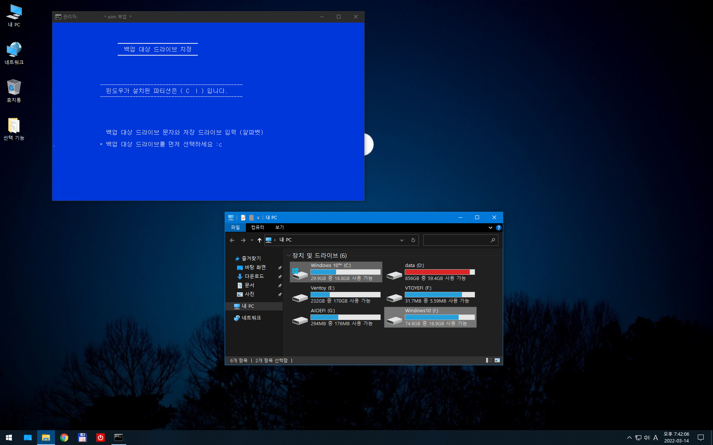Image resolution: width=713 pixels, height=445 pixels.
Task: Open Explorer help question mark icon
Action: pyautogui.click(x=498, y=228)
